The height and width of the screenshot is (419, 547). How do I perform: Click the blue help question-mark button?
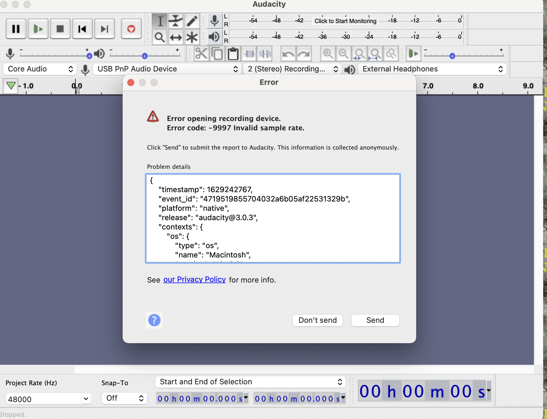[154, 320]
